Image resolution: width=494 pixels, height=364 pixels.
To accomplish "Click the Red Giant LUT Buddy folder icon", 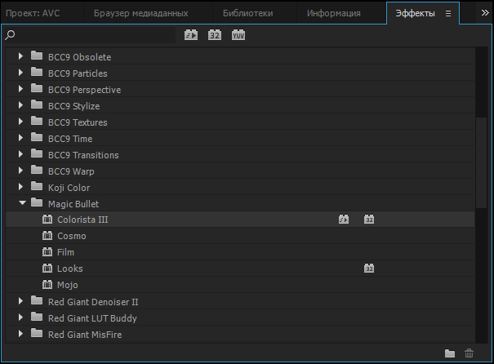I will click(37, 317).
